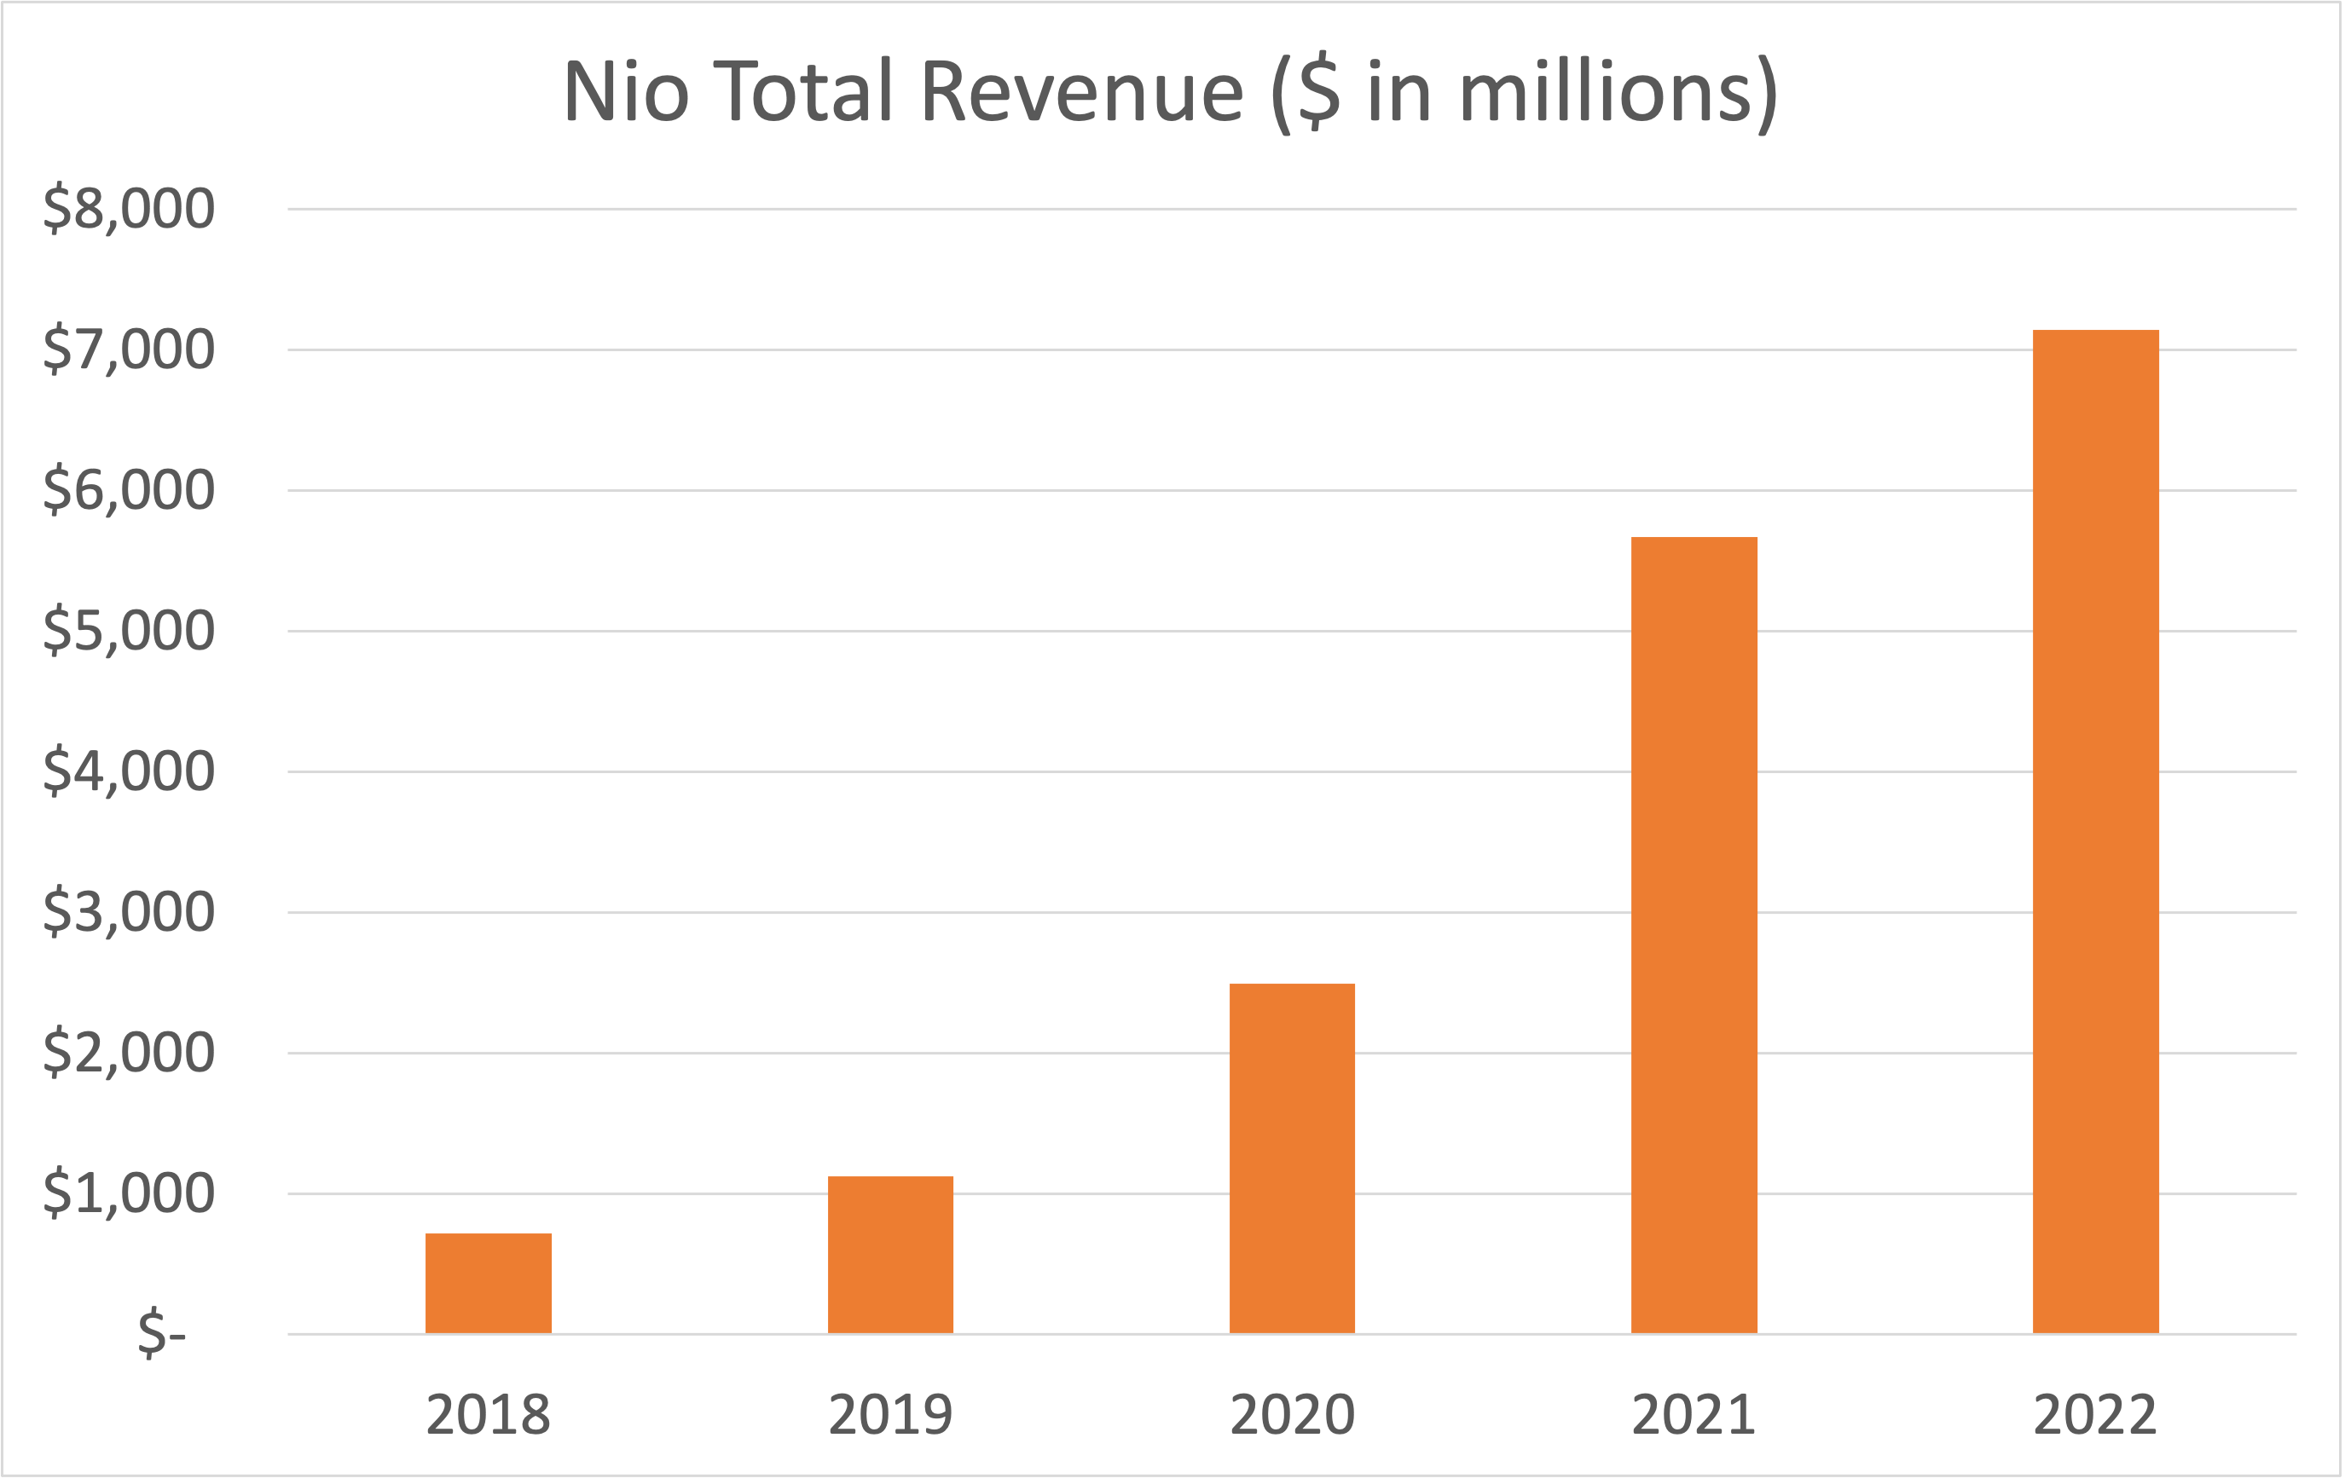2345x1484 pixels.
Task: Click the $5,000 axis value
Action: 128,629
